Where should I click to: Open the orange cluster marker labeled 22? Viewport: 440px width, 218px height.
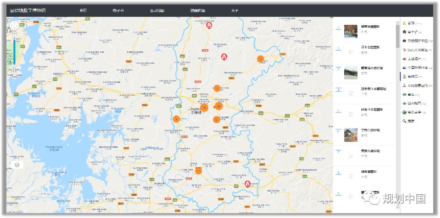pyautogui.click(x=219, y=106)
